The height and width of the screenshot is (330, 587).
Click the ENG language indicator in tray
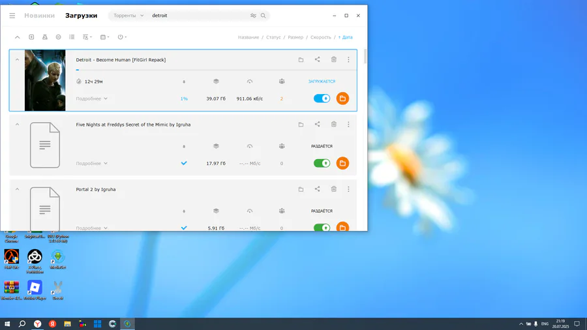(545, 324)
